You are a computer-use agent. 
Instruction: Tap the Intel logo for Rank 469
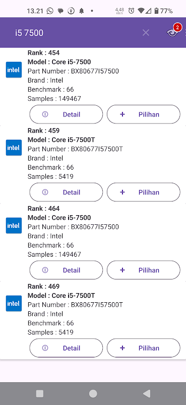pyautogui.click(x=14, y=303)
